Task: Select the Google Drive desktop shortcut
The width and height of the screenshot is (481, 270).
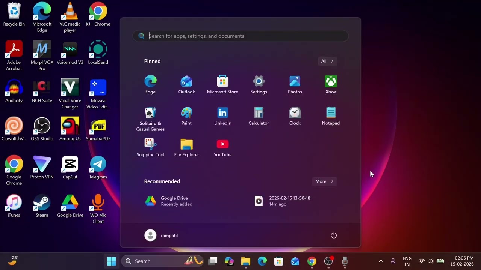Action: (x=70, y=206)
